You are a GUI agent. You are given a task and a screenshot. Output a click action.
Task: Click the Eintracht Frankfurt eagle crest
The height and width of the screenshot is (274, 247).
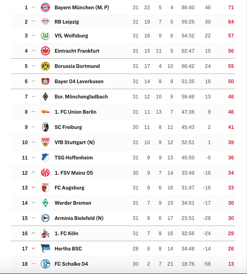[45, 51]
